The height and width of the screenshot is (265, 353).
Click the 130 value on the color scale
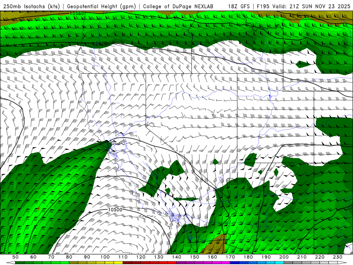(159, 257)
